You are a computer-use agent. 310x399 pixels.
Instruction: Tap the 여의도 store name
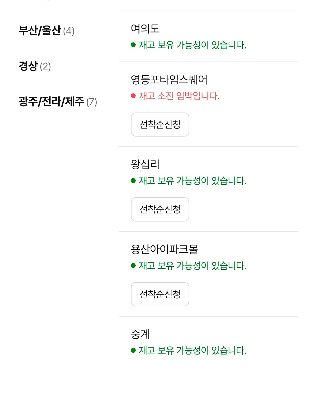(x=145, y=28)
